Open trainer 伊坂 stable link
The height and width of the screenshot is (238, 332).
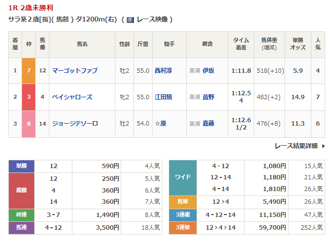(x=208, y=71)
